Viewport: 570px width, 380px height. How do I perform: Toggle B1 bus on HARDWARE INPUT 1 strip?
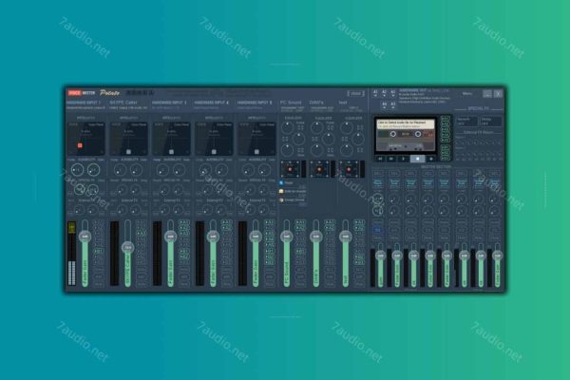pyautogui.click(x=98, y=251)
